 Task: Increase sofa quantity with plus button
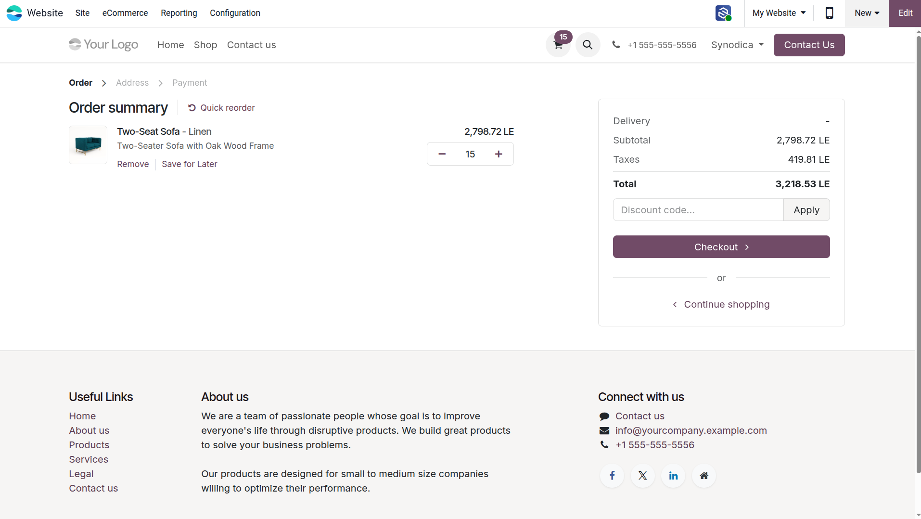click(x=499, y=154)
